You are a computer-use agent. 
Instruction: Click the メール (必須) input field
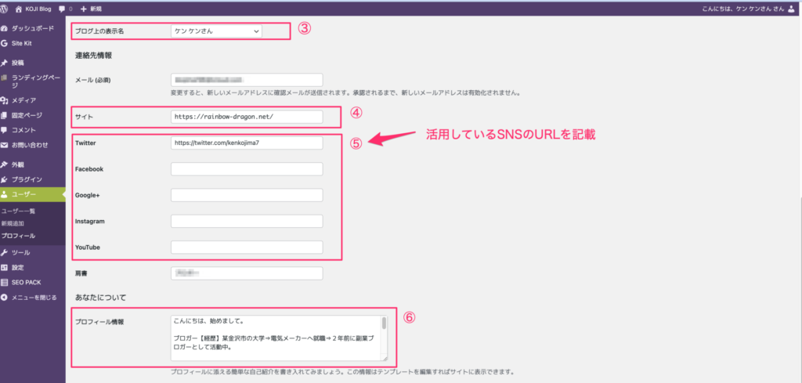[247, 81]
